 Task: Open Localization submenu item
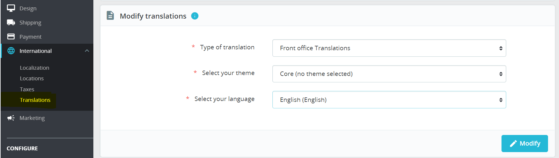(34, 68)
